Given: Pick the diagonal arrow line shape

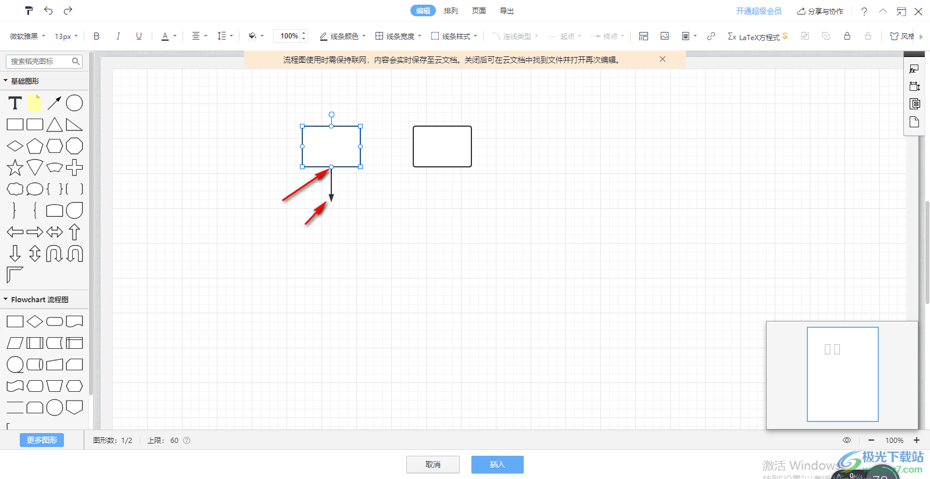Looking at the screenshot, I should (x=55, y=103).
